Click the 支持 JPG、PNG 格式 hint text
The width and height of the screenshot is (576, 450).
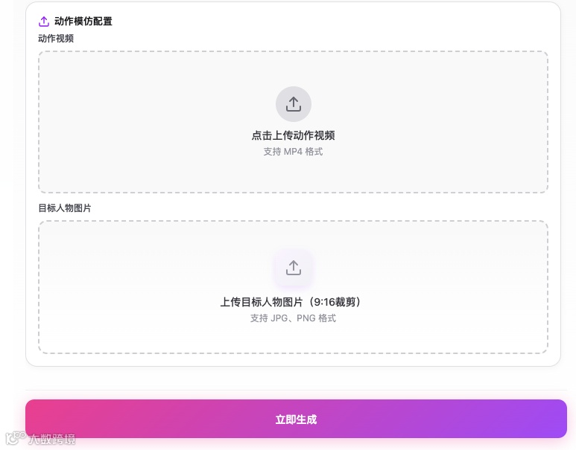click(x=293, y=318)
